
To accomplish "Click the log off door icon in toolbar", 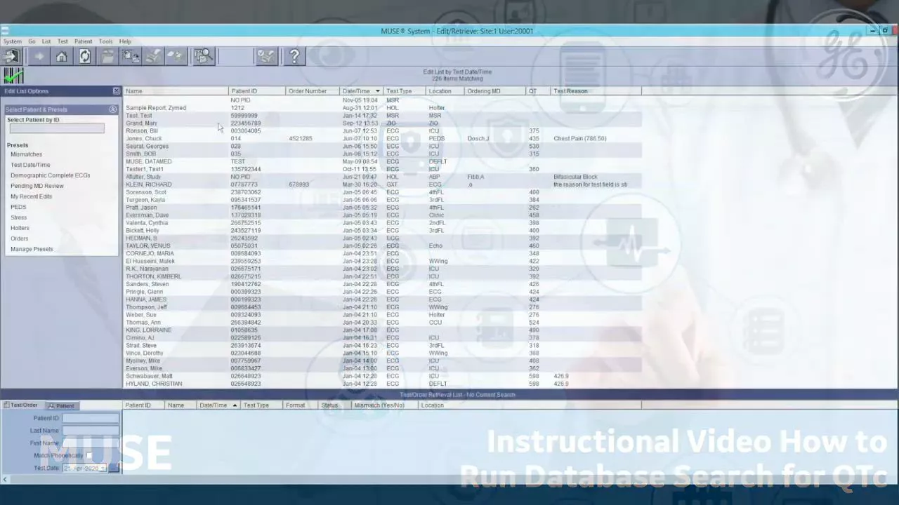I will tap(12, 57).
